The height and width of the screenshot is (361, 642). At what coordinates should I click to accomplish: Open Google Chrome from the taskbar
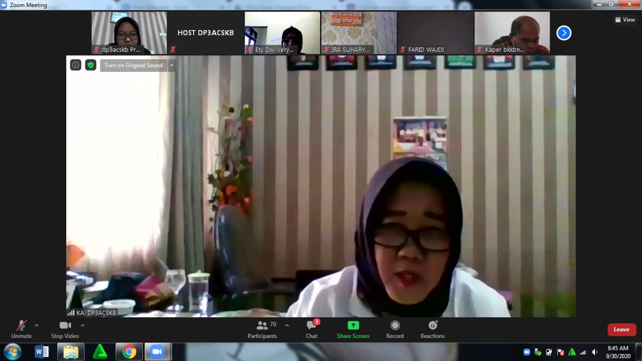pos(129,351)
